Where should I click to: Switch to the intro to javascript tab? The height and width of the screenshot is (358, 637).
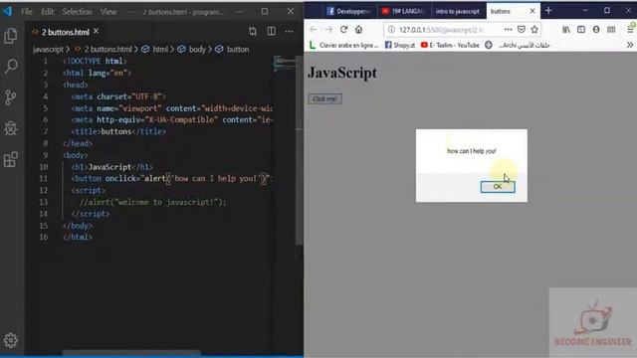pos(458,11)
